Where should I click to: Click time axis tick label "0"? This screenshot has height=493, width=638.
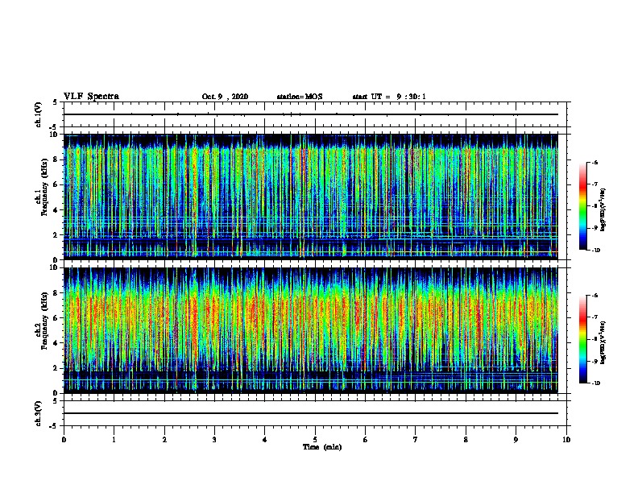[x=64, y=440]
